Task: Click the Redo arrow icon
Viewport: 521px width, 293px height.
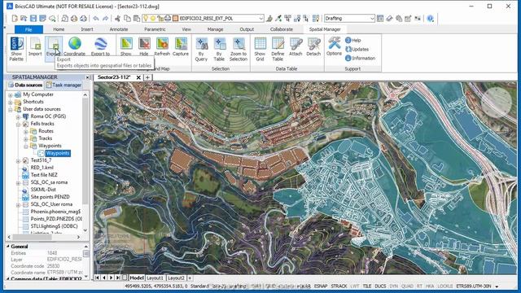Action: (x=105, y=18)
